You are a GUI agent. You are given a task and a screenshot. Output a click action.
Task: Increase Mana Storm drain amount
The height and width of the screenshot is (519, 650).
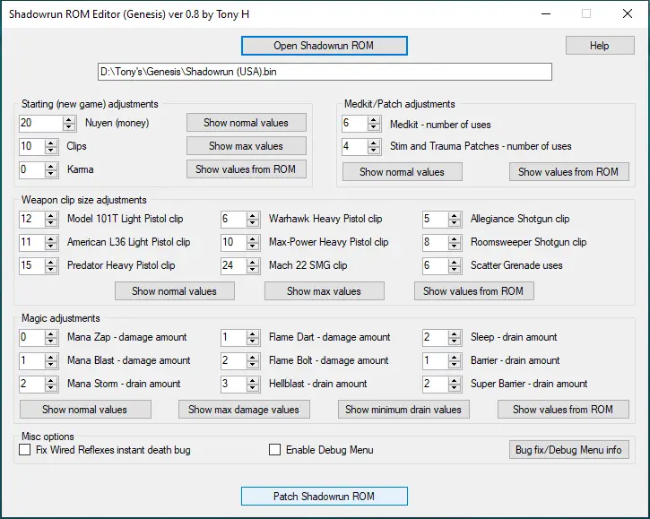pyautogui.click(x=51, y=380)
